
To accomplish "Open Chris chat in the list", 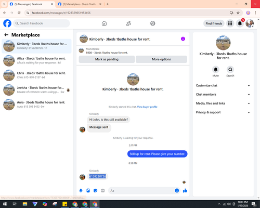I will point(36,75).
